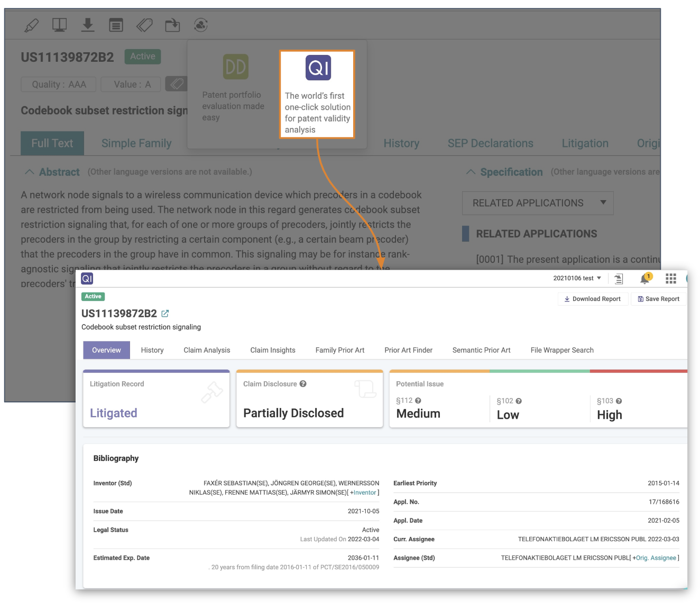Viewport: 700px width, 605px height.
Task: Click Issue Date value 2021-10-05
Action: pos(363,511)
